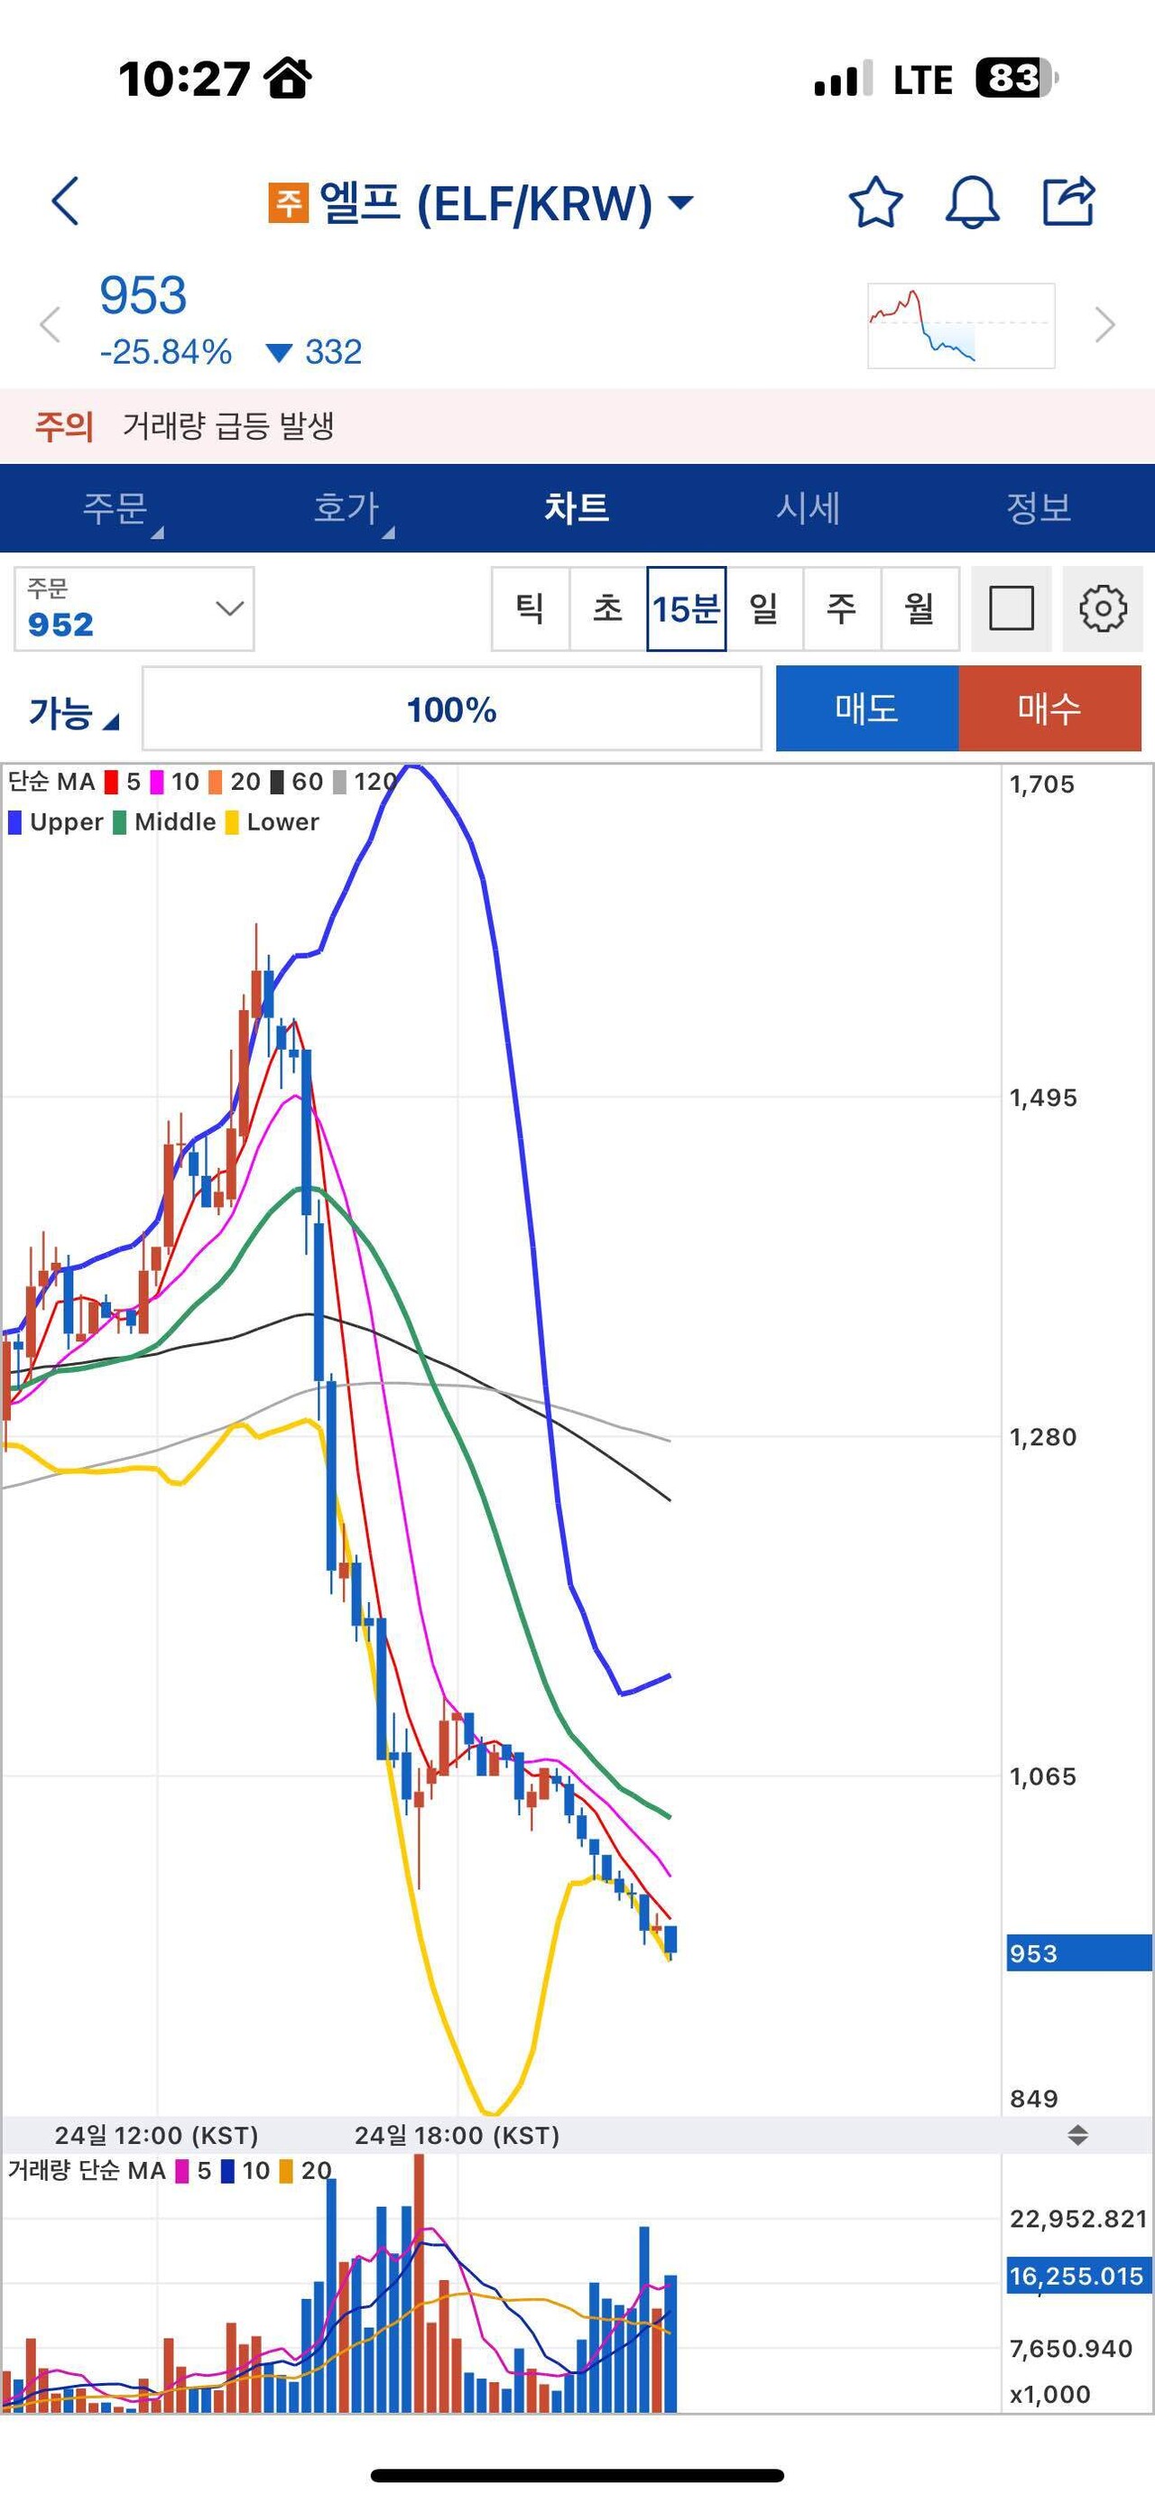Switch to the 월 monthly interval
This screenshot has height=2504, width=1155.
(919, 609)
